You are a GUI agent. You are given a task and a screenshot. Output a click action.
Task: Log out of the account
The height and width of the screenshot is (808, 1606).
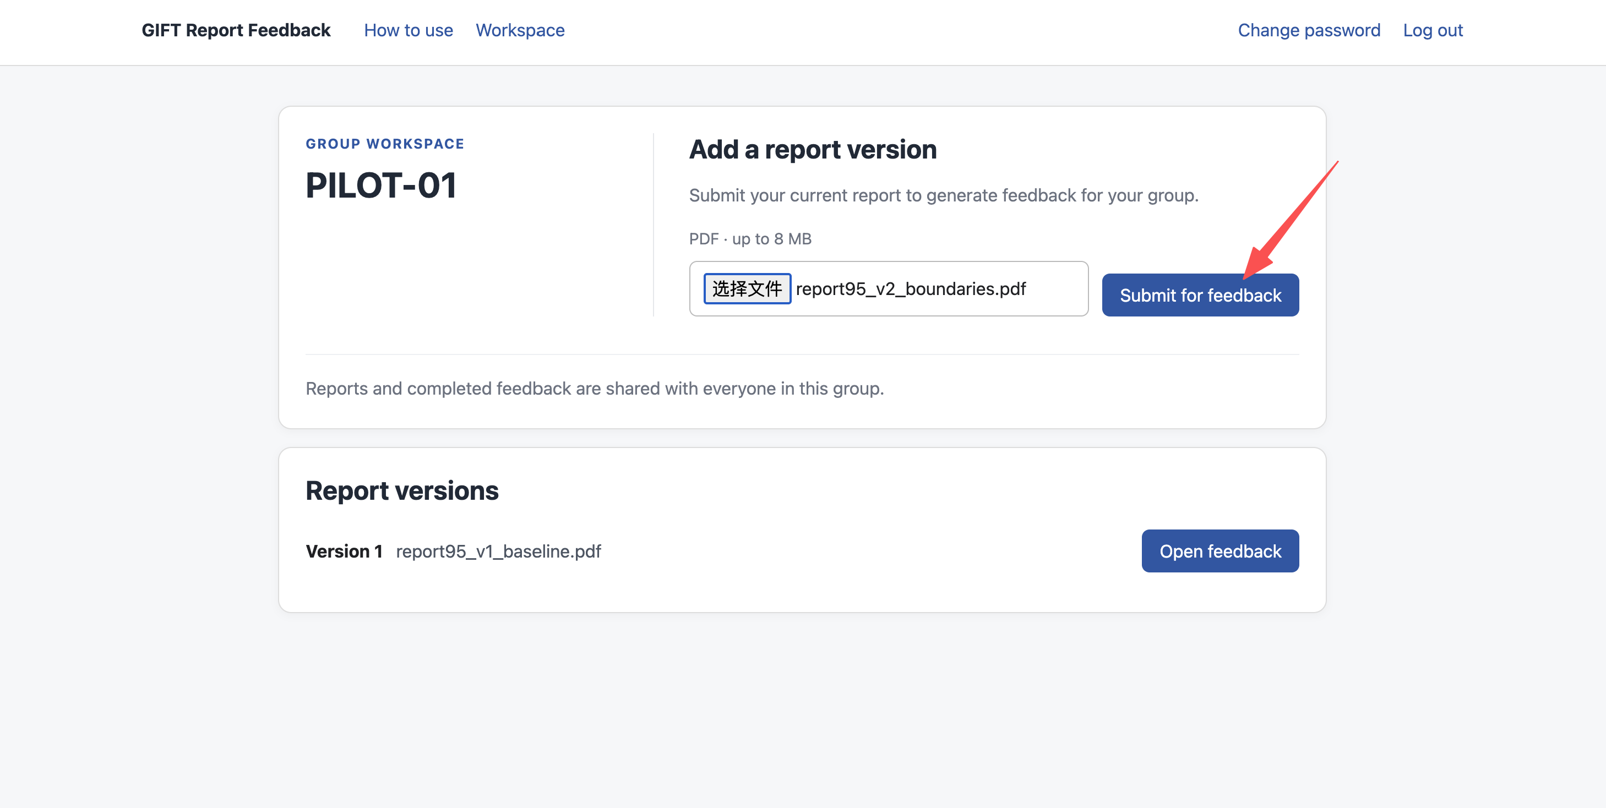1433,30
